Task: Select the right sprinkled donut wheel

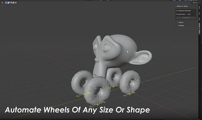Action: click(x=130, y=82)
